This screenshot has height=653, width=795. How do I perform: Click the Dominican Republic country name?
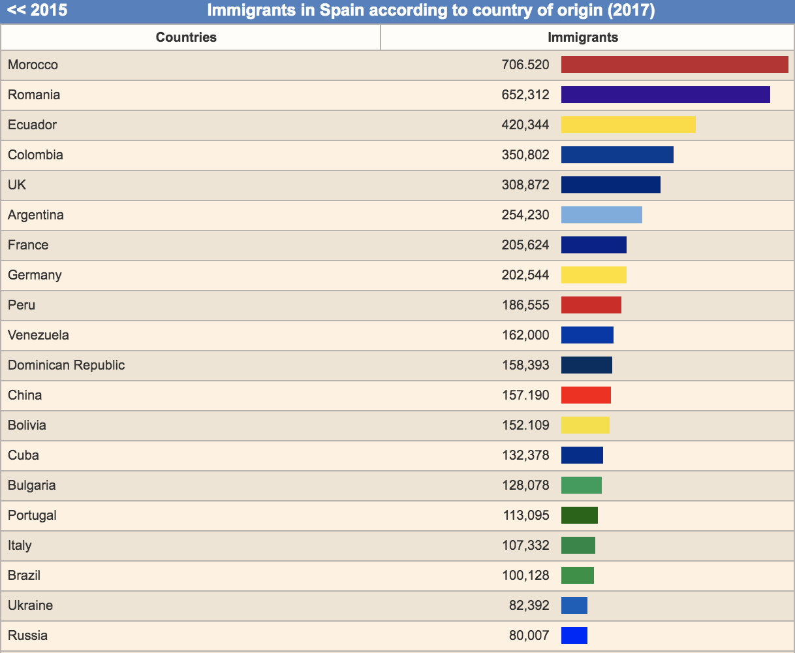point(66,365)
